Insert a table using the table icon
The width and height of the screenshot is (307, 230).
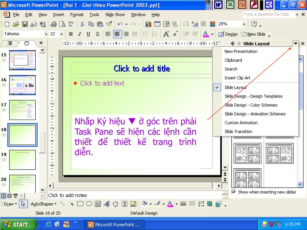pyautogui.click(x=157, y=24)
